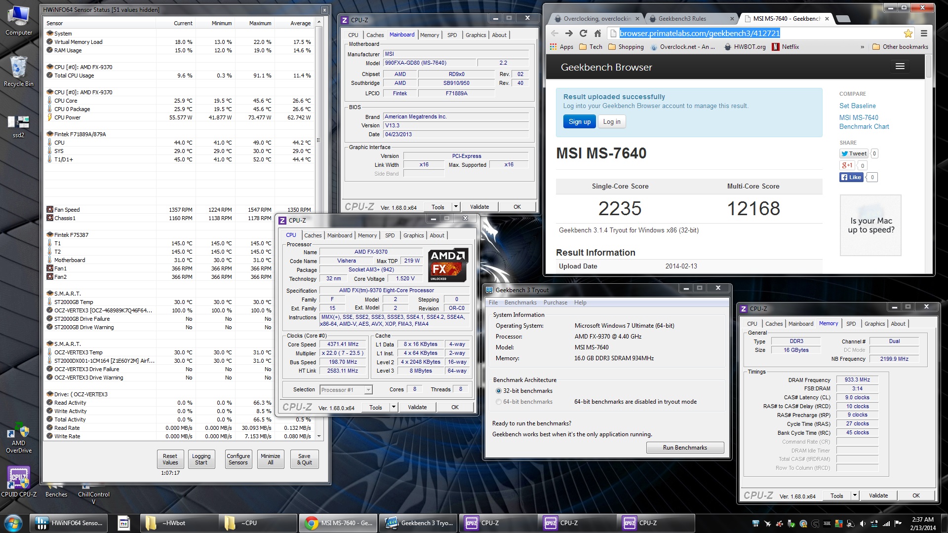Click Logging Start in HWiNFO64
948x533 pixels.
pos(201,459)
